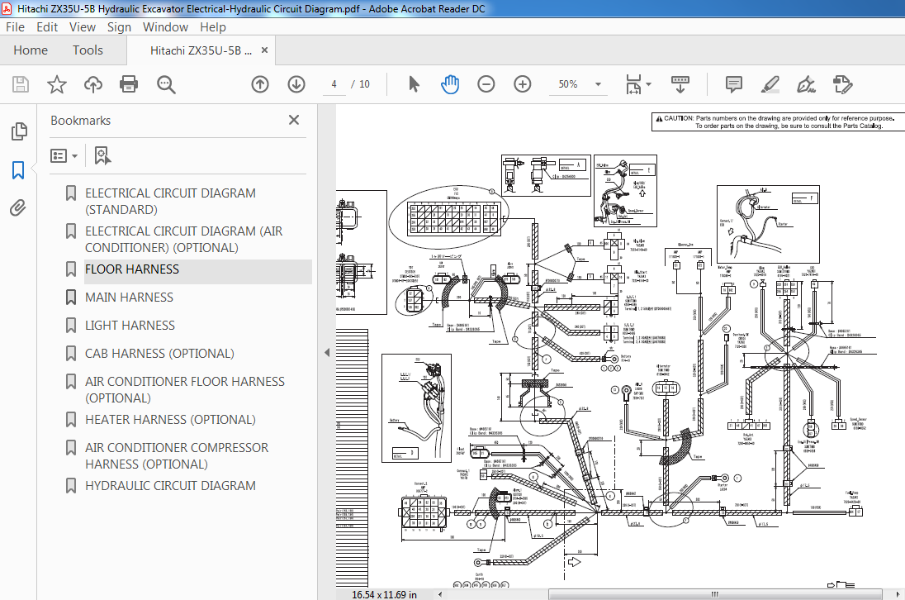The height and width of the screenshot is (600, 905).
Task: Click the Print file icon
Action: (x=129, y=84)
